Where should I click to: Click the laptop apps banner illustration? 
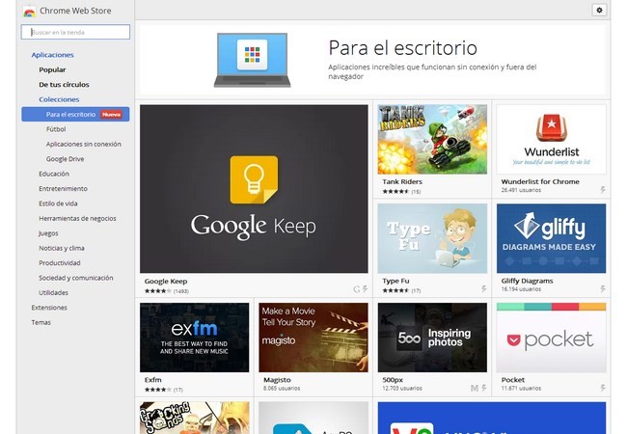coord(252,60)
